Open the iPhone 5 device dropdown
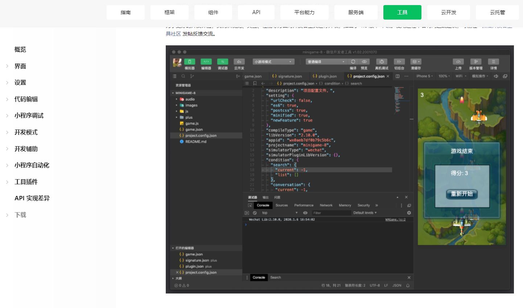Viewport: 523px width, 308px height. tap(424, 76)
